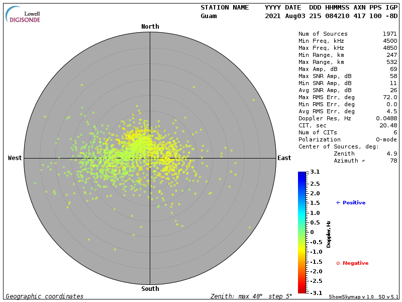Select the Guam station name

click(209, 16)
